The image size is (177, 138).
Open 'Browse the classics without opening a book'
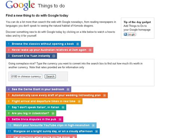tap(43, 44)
